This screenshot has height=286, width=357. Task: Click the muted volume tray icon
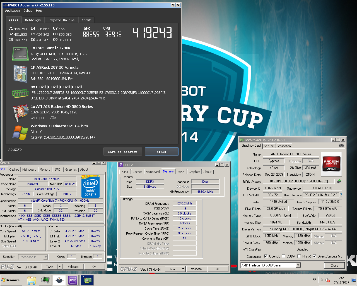point(328,280)
